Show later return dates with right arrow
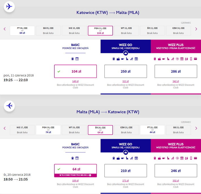 click(196, 128)
